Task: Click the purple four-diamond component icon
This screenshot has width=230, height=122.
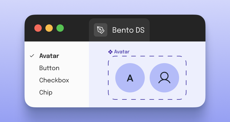Action: click(x=110, y=52)
